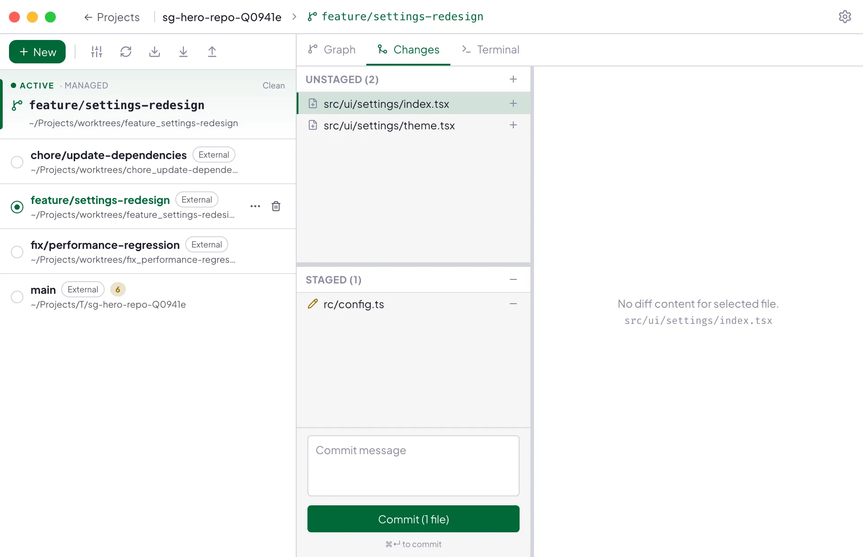Unstage rc/config.ts with its minus icon

click(x=513, y=304)
